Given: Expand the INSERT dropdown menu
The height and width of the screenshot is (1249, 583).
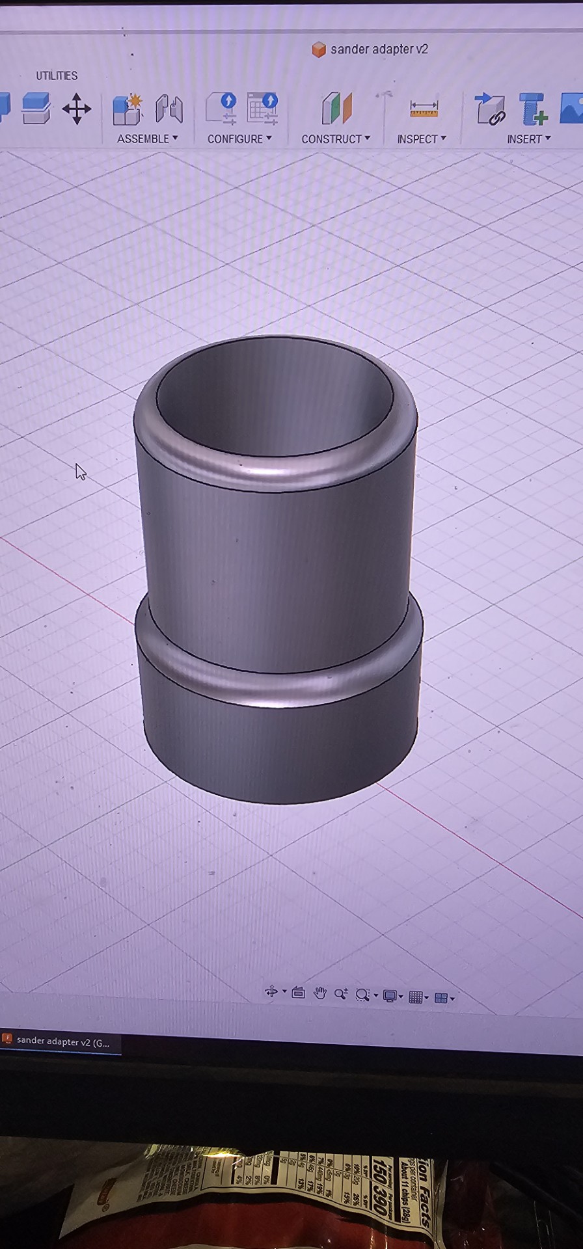Looking at the screenshot, I should point(529,139).
